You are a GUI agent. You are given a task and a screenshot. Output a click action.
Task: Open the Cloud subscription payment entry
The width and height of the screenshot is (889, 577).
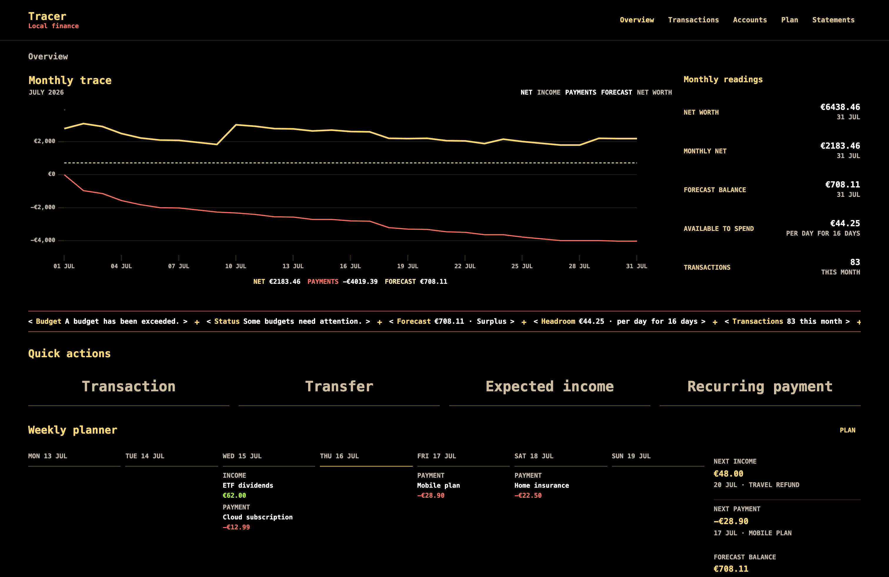[x=258, y=517]
